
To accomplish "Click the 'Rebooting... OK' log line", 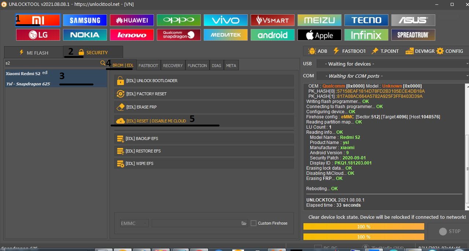I will 322,189.
